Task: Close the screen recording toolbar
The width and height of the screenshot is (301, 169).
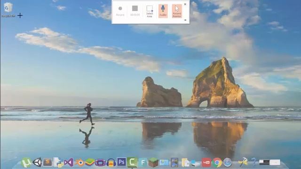Action: pyautogui.click(x=185, y=4)
